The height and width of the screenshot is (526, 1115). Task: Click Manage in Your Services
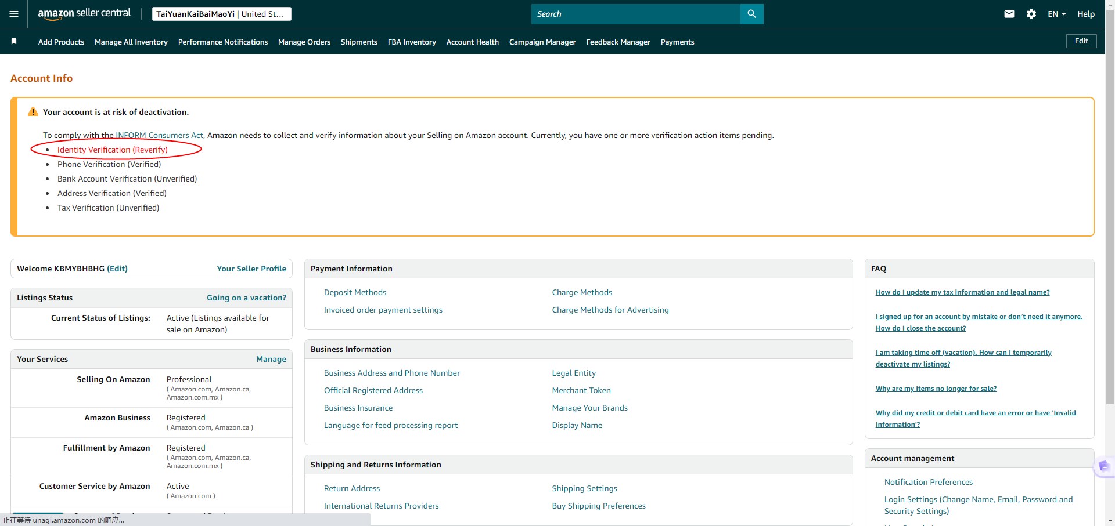point(271,359)
